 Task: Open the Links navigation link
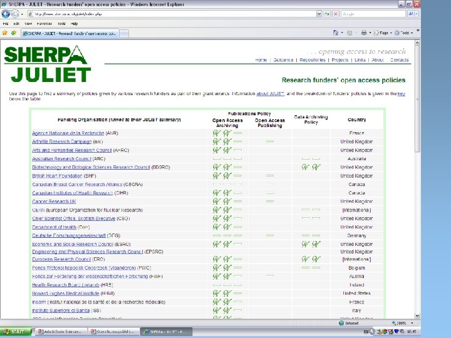click(360, 60)
